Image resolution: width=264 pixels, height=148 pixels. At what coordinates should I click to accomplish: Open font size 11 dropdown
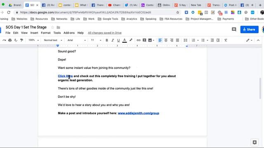[x=96, y=40]
